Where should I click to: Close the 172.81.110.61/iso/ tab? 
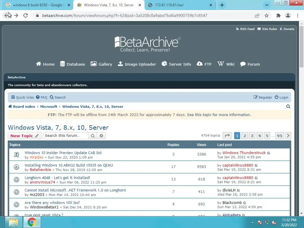(x=211, y=5)
